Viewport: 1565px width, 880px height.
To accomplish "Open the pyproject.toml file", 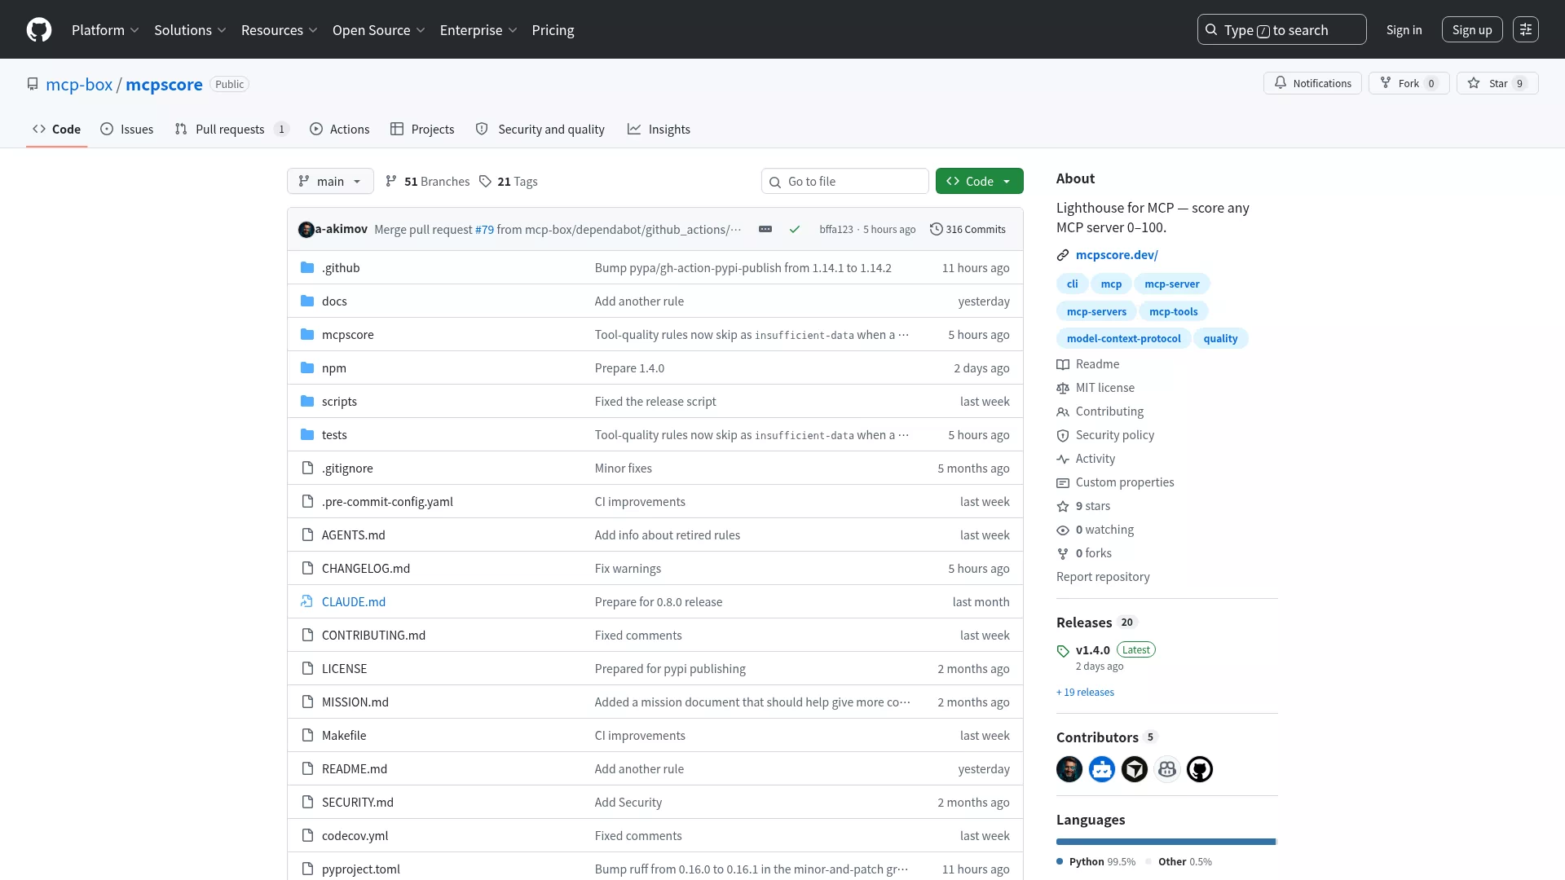I will tap(360, 869).
